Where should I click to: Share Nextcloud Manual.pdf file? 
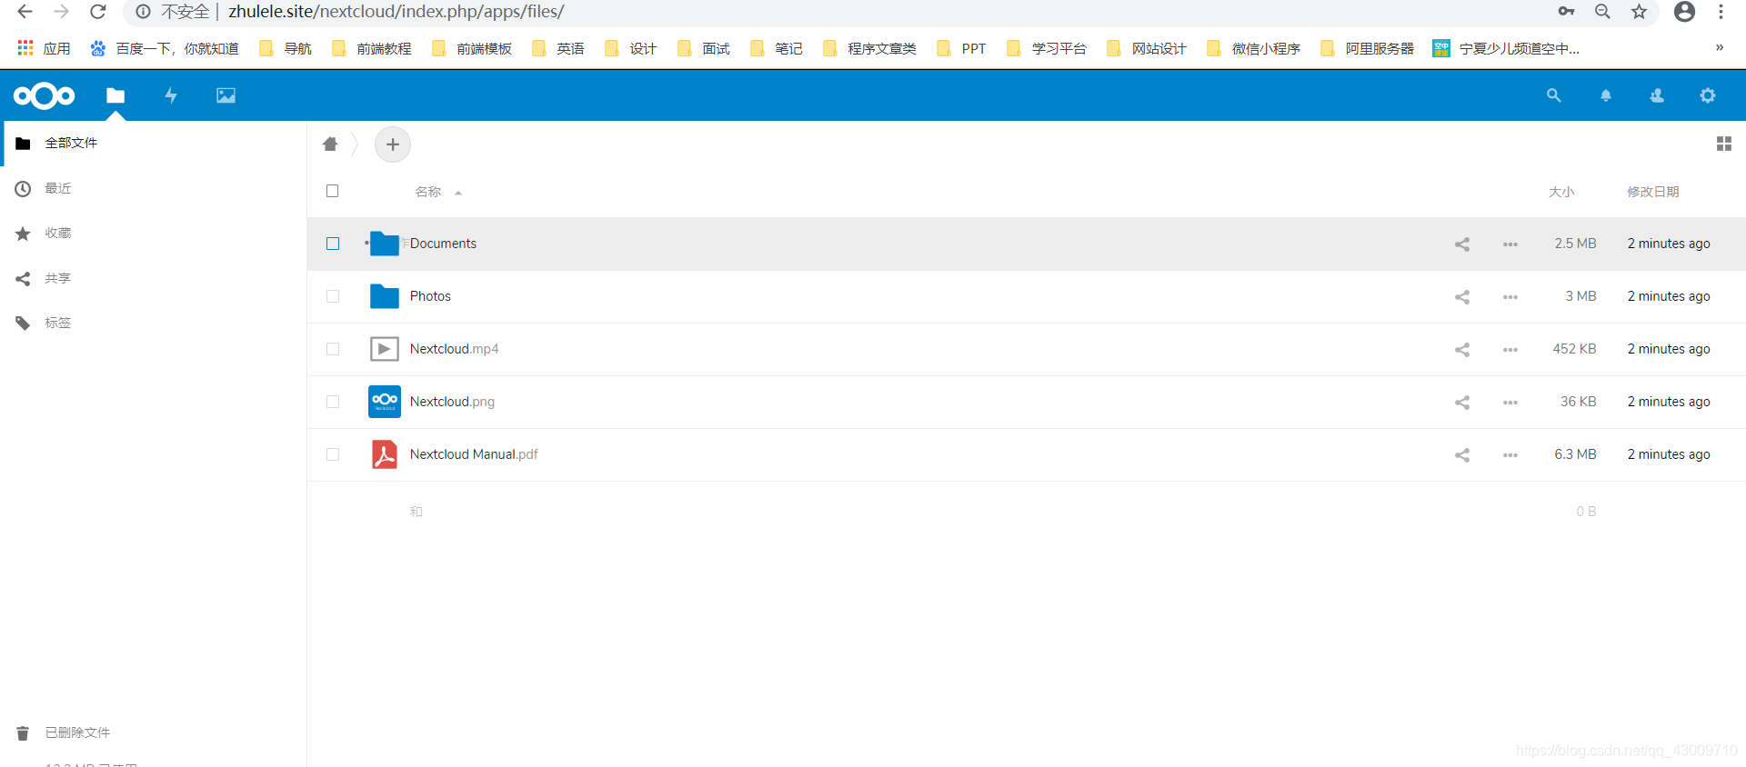1462,455
